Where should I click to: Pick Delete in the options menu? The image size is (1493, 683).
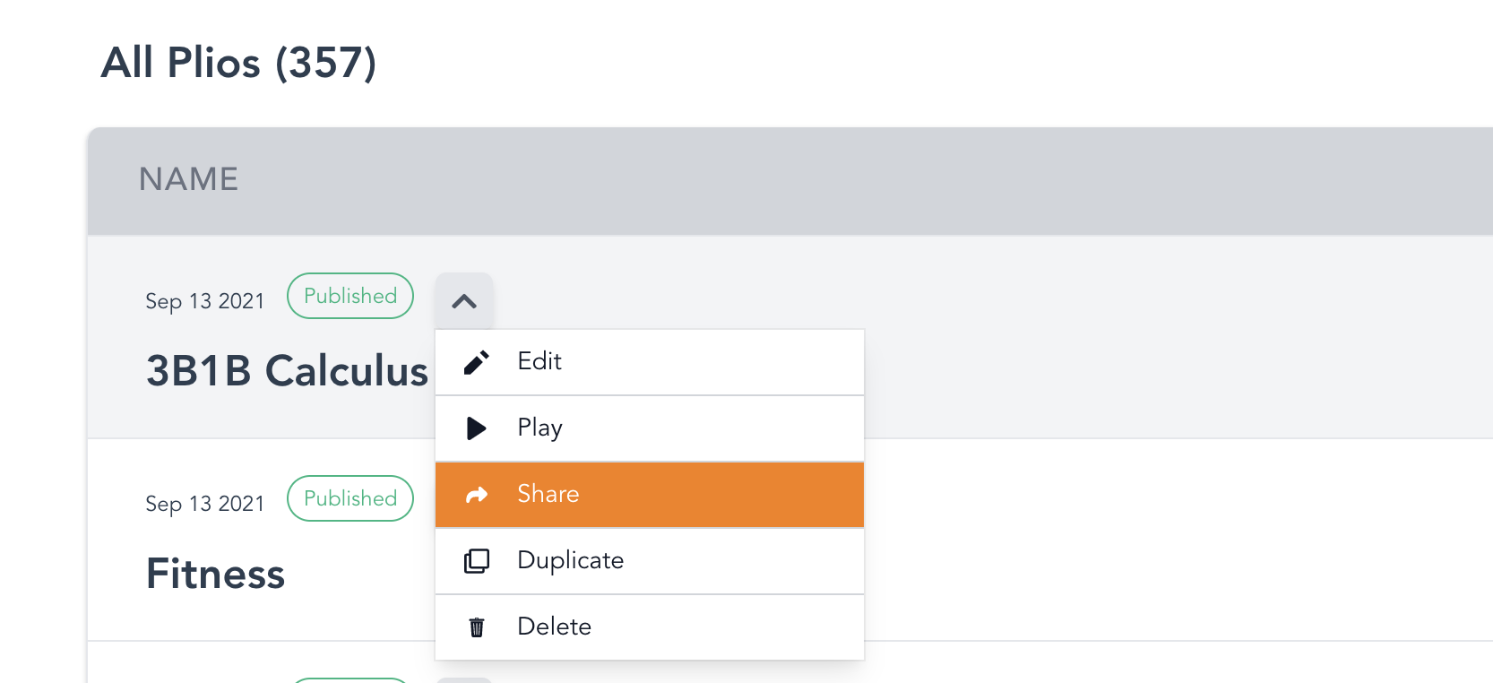(x=554, y=627)
